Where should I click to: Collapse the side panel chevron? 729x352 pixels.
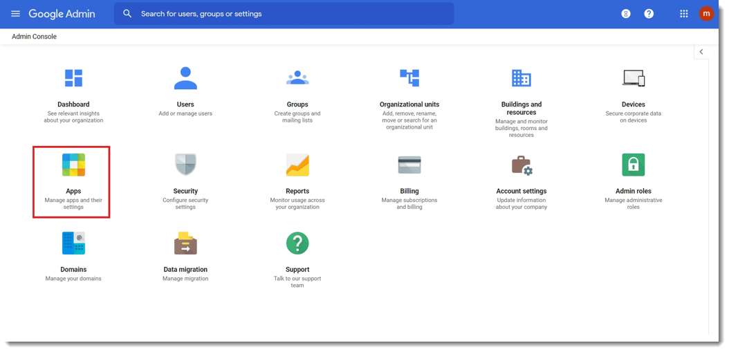(701, 52)
